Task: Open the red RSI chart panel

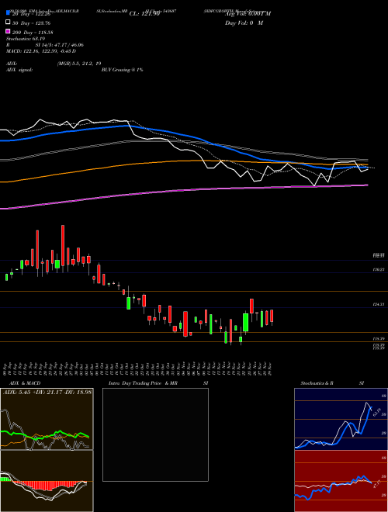Action: tap(341, 481)
